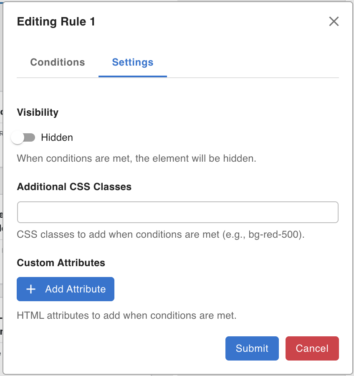
Task: Click the Editing Rule 1 dialog title
Action: tap(56, 22)
